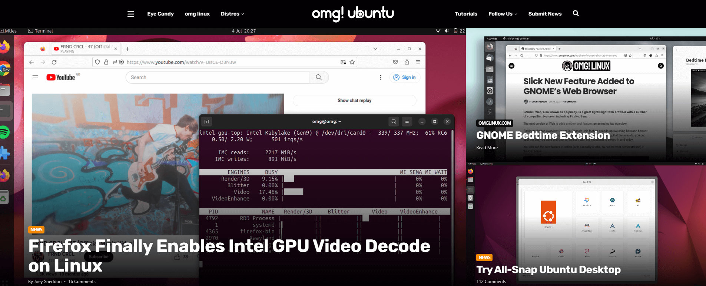Screen dimensions: 706x286
Task: Open YouTube settings three-dot menu
Action: point(381,77)
